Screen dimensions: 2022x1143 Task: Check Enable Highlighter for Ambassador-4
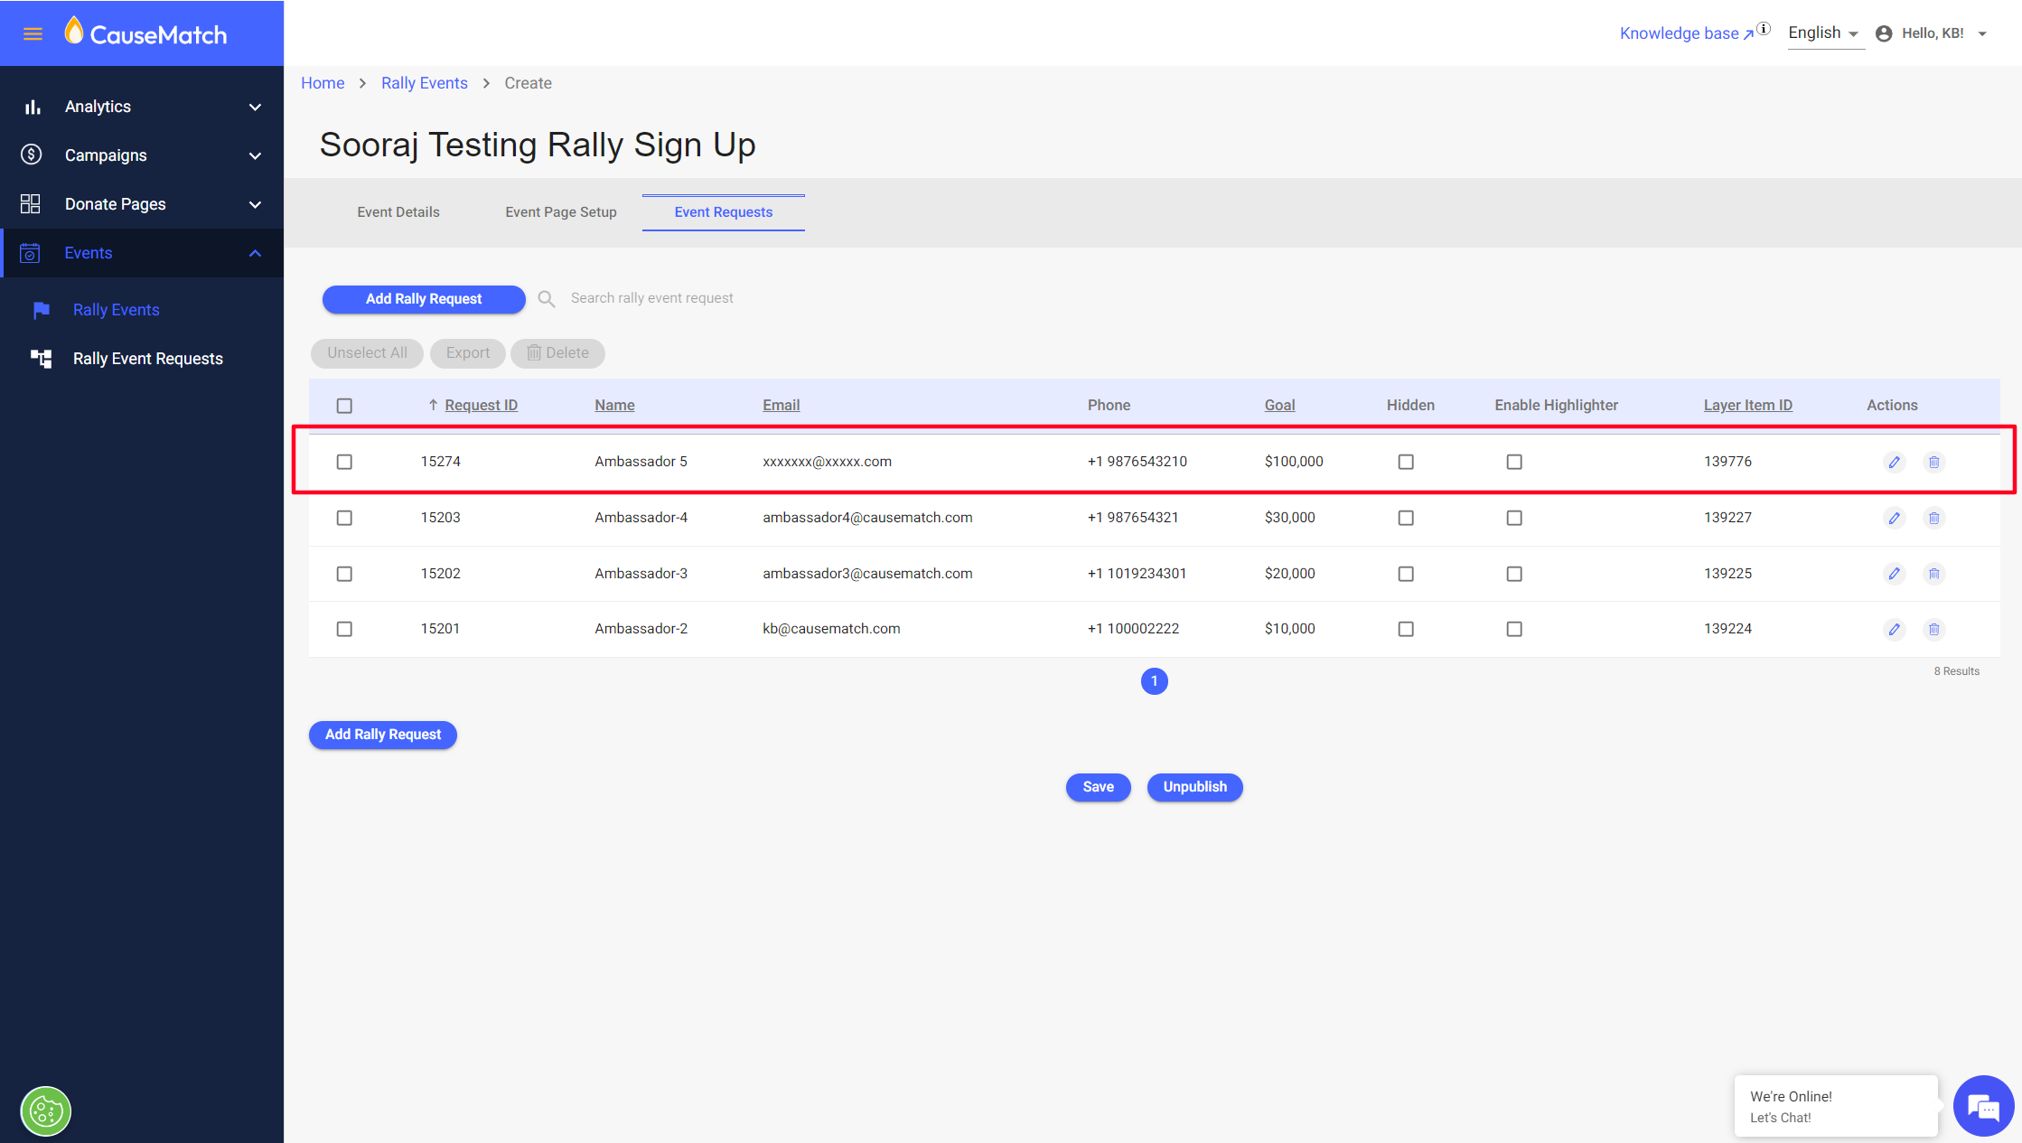(x=1514, y=518)
